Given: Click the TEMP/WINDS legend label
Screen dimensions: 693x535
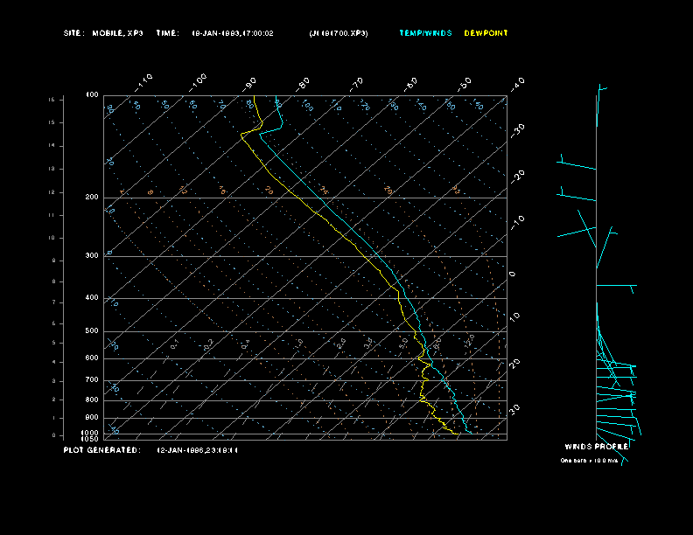Looking at the screenshot, I should tap(425, 33).
